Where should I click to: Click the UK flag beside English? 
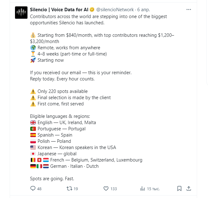click(33, 123)
